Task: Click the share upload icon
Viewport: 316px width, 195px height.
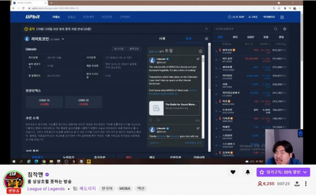Action: (x=297, y=183)
